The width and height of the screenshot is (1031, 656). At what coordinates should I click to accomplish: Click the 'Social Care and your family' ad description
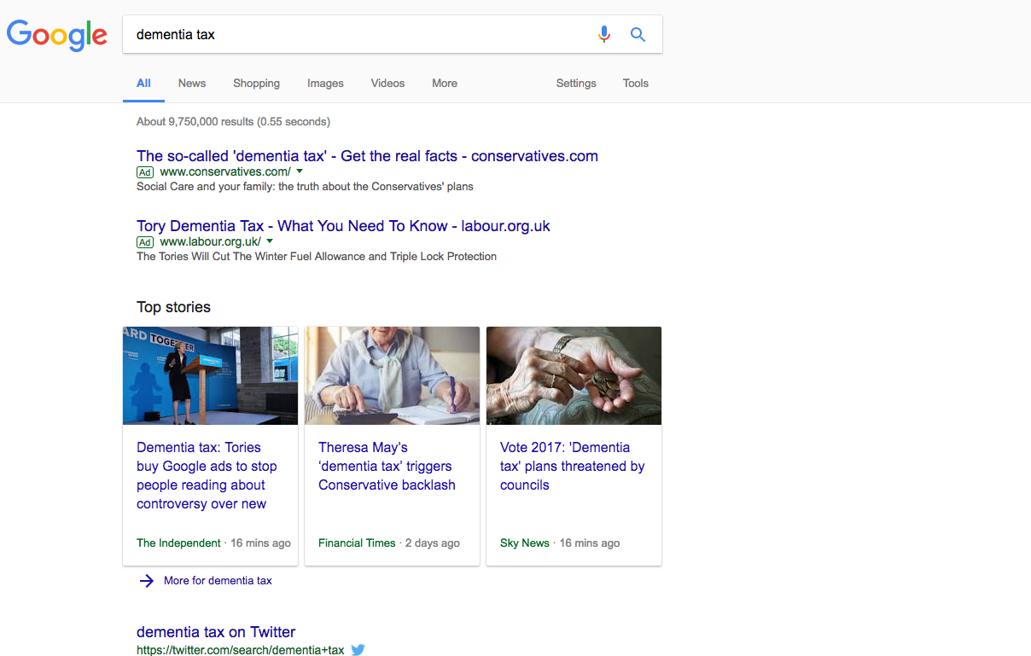tap(305, 186)
